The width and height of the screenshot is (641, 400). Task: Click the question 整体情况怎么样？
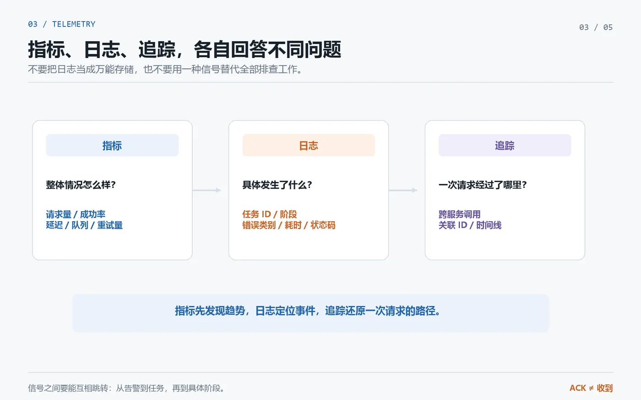81,185
